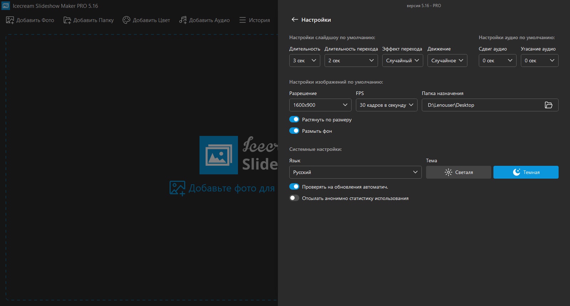The image size is (570, 306).
Task: Select the Светлая theme button
Action: 458,172
